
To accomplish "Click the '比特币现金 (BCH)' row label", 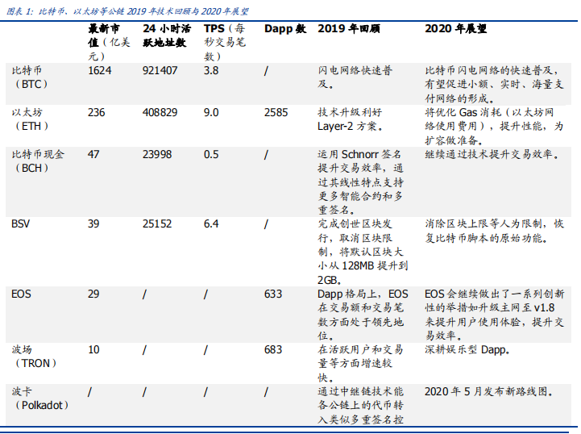I will 38,161.
